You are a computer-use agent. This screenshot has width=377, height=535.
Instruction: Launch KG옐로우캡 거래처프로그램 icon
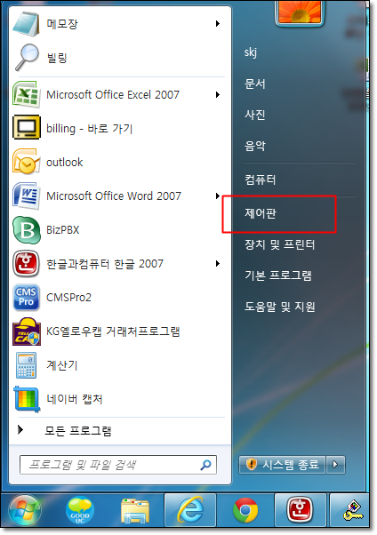tap(27, 331)
